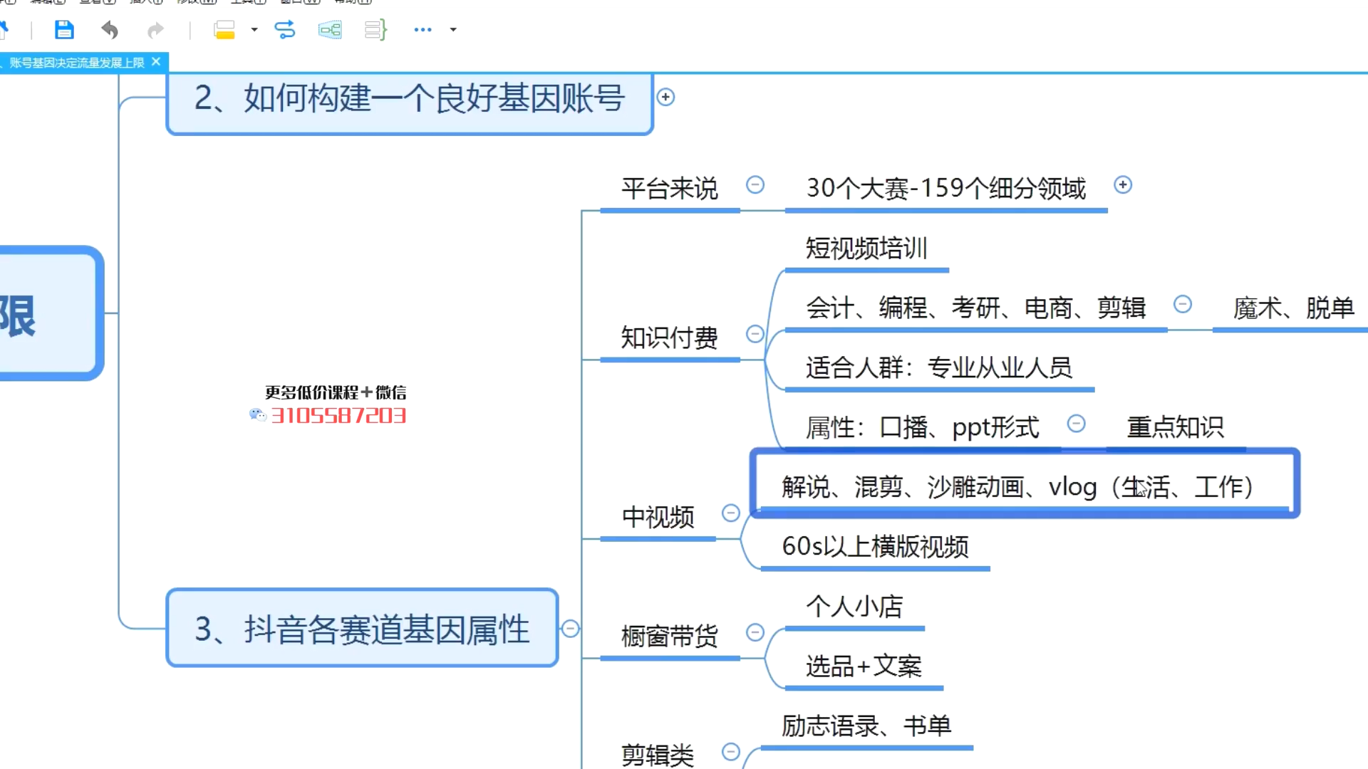
Task: Select the 账号基因决定流量发展上限 document tab
Action: [77, 63]
